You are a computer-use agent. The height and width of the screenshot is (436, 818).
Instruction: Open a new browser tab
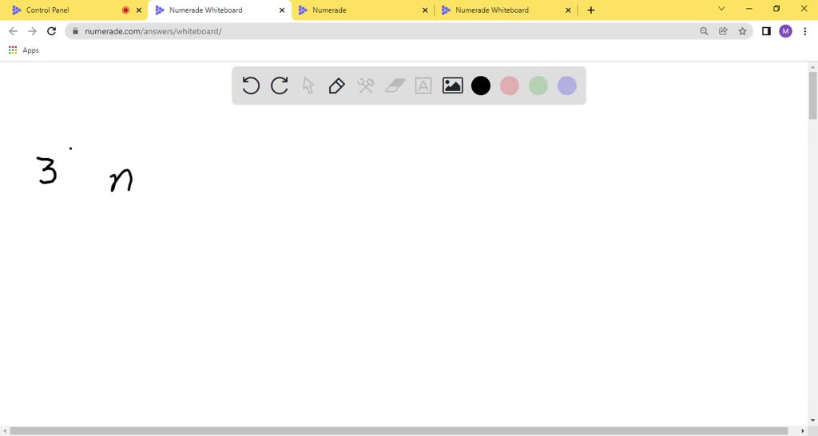[x=591, y=10]
